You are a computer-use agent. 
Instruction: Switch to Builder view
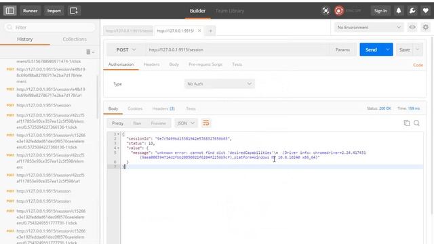(x=197, y=11)
